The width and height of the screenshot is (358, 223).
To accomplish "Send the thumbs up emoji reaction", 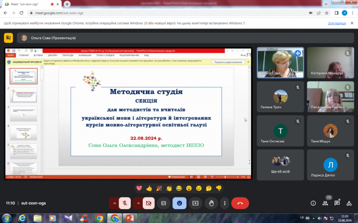I will [149, 188].
